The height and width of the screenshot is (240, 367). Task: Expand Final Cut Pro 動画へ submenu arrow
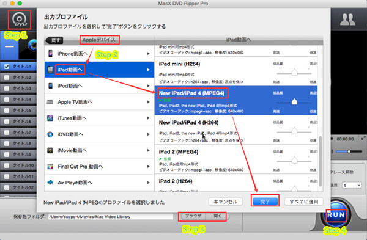tap(148, 166)
